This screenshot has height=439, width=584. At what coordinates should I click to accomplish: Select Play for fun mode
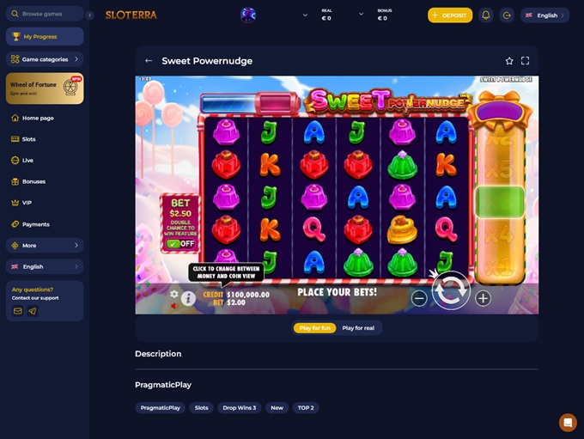314,328
